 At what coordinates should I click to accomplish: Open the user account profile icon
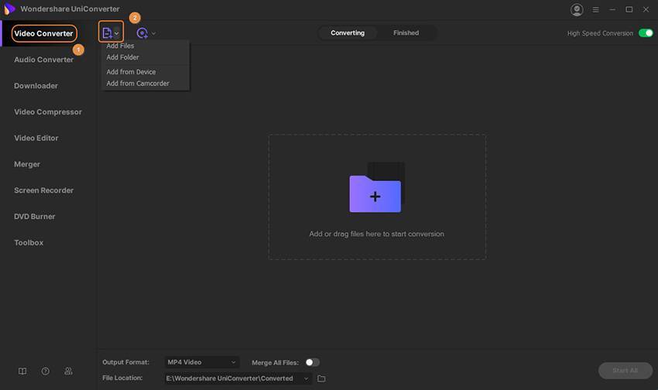click(x=577, y=9)
